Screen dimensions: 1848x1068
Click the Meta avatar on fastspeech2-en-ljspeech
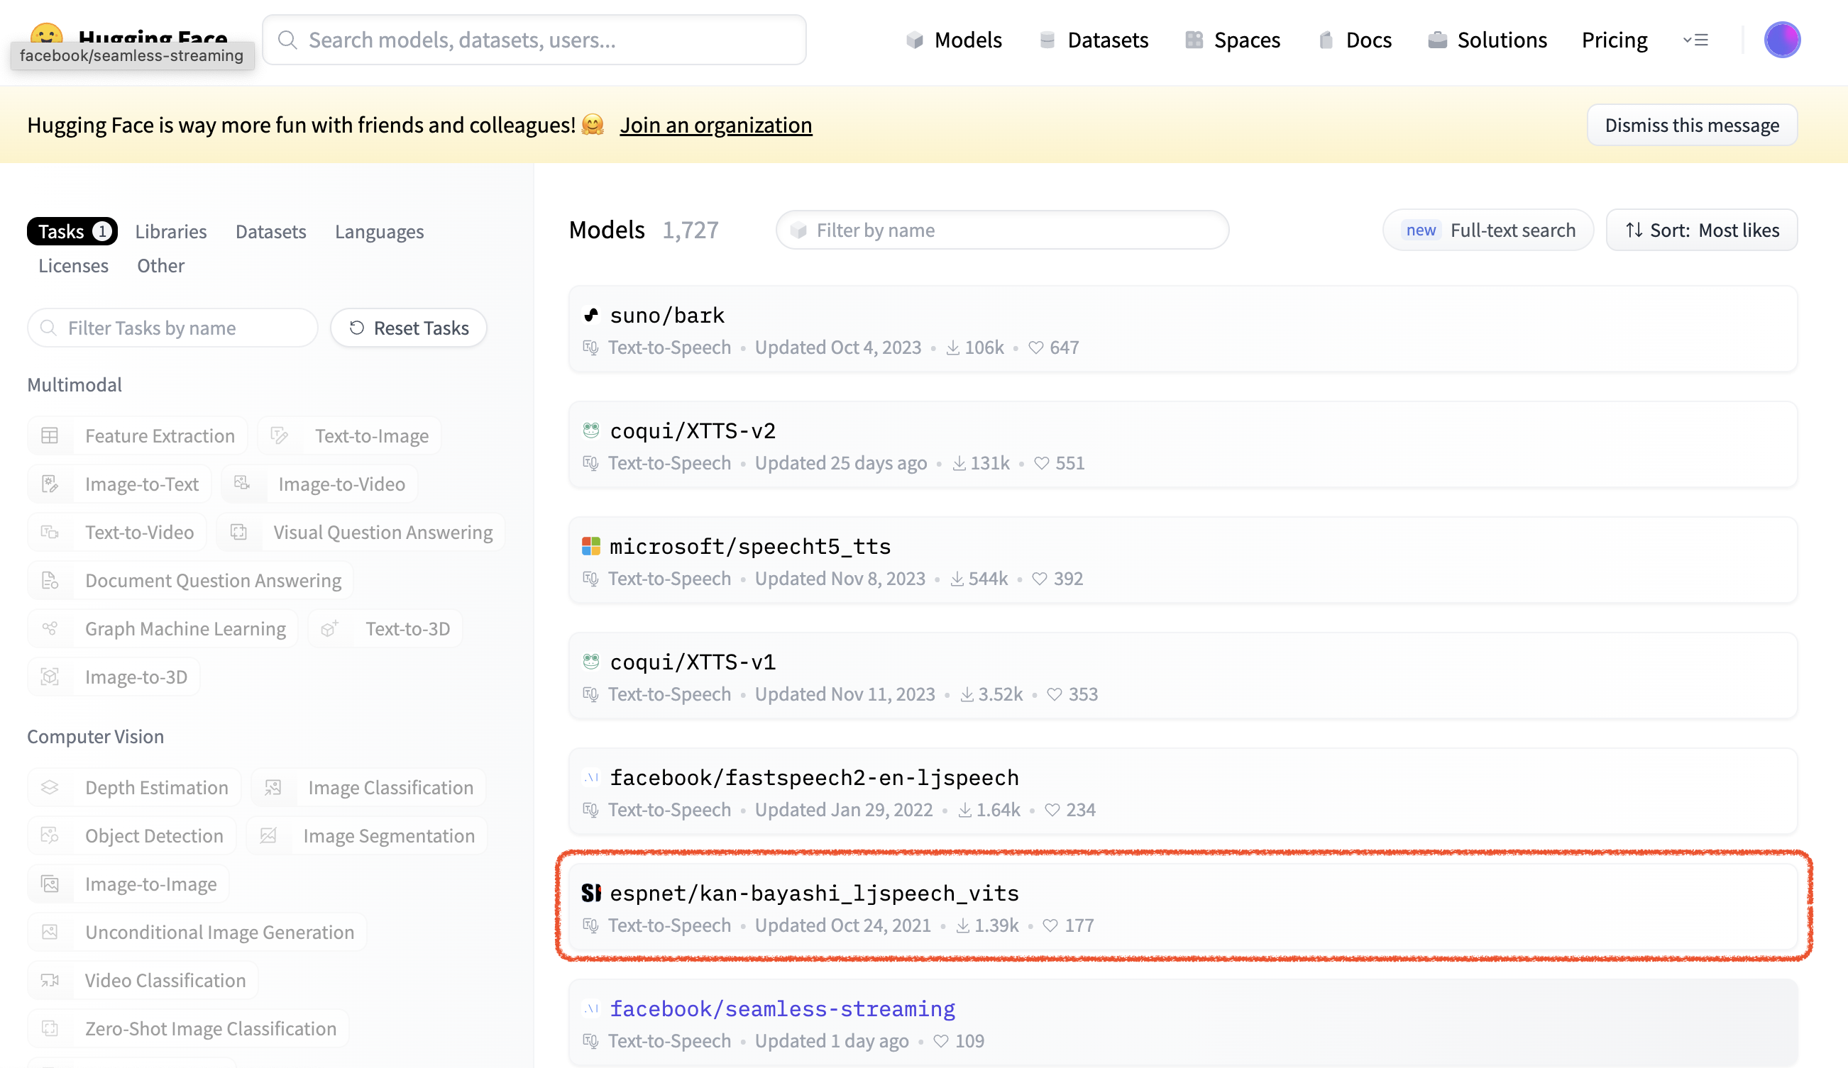(x=591, y=778)
